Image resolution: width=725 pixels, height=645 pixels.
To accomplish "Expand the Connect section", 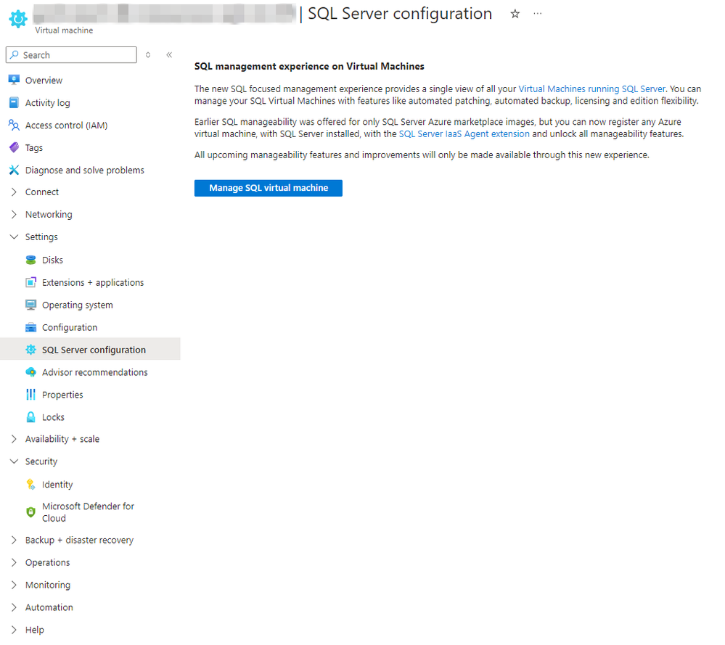I will point(14,192).
